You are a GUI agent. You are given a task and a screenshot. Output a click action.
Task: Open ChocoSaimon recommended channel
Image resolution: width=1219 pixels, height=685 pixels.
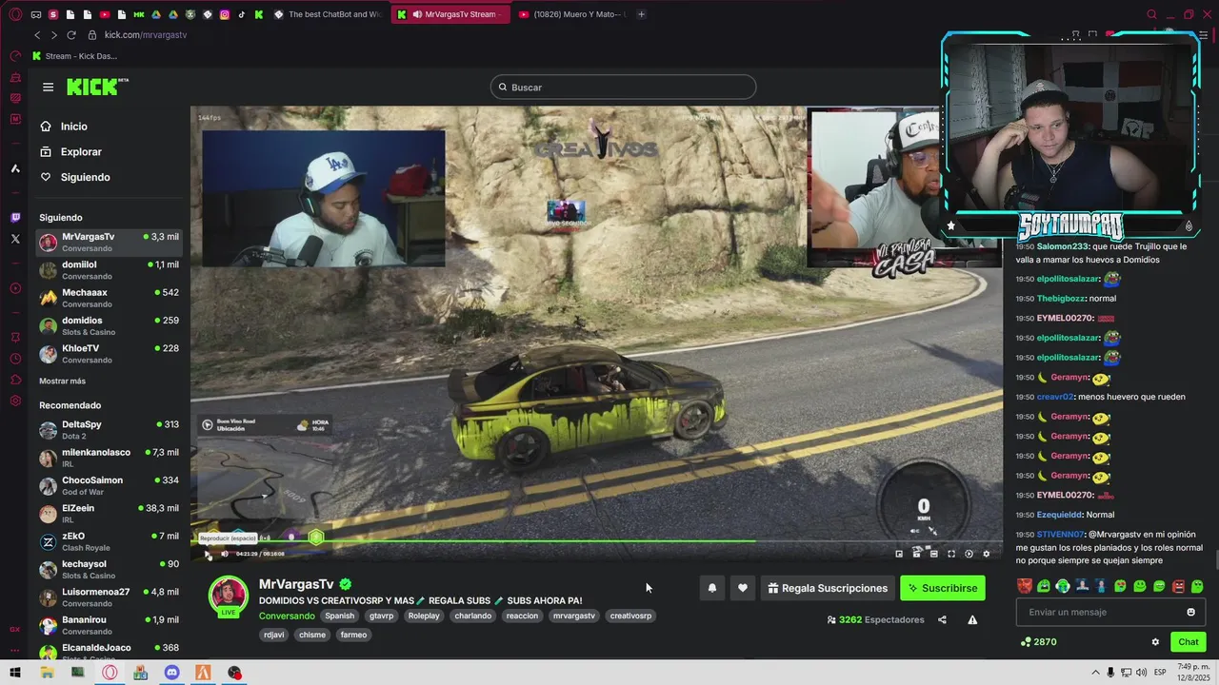[109, 486]
